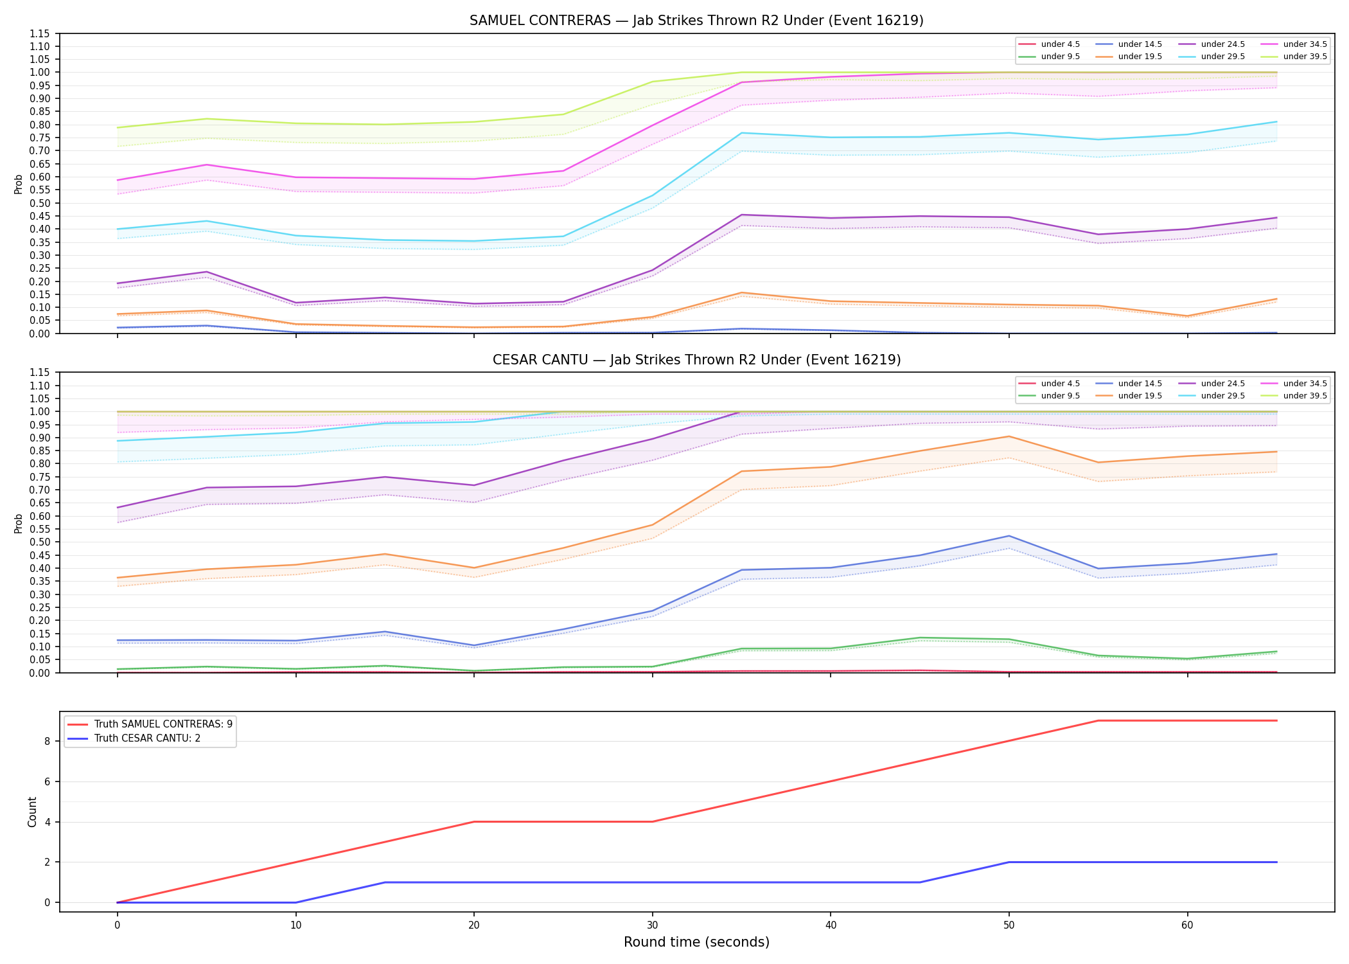Click orange swatch for 'under 19.5' in Cantu legend
This screenshot has height=964, width=1349.
(1104, 396)
